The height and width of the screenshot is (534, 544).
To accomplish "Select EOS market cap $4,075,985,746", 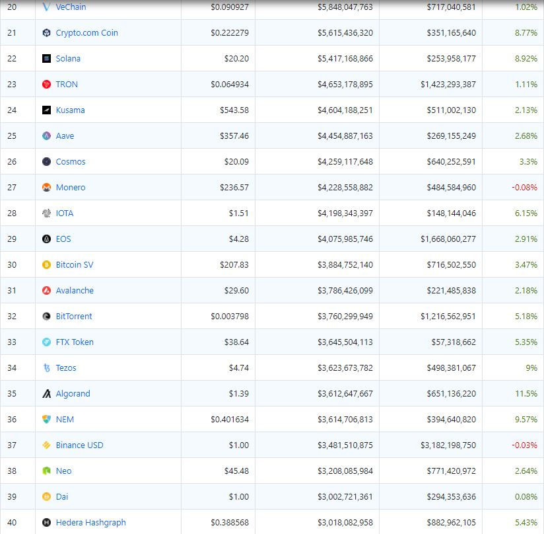I will (345, 239).
